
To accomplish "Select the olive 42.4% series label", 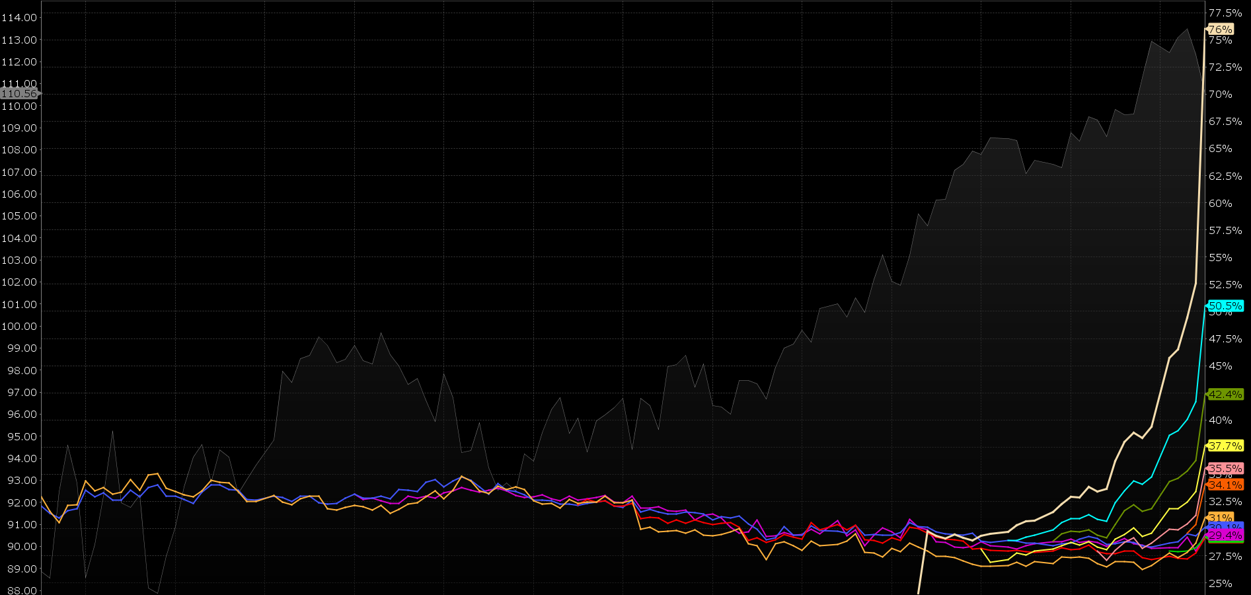I will point(1225,394).
